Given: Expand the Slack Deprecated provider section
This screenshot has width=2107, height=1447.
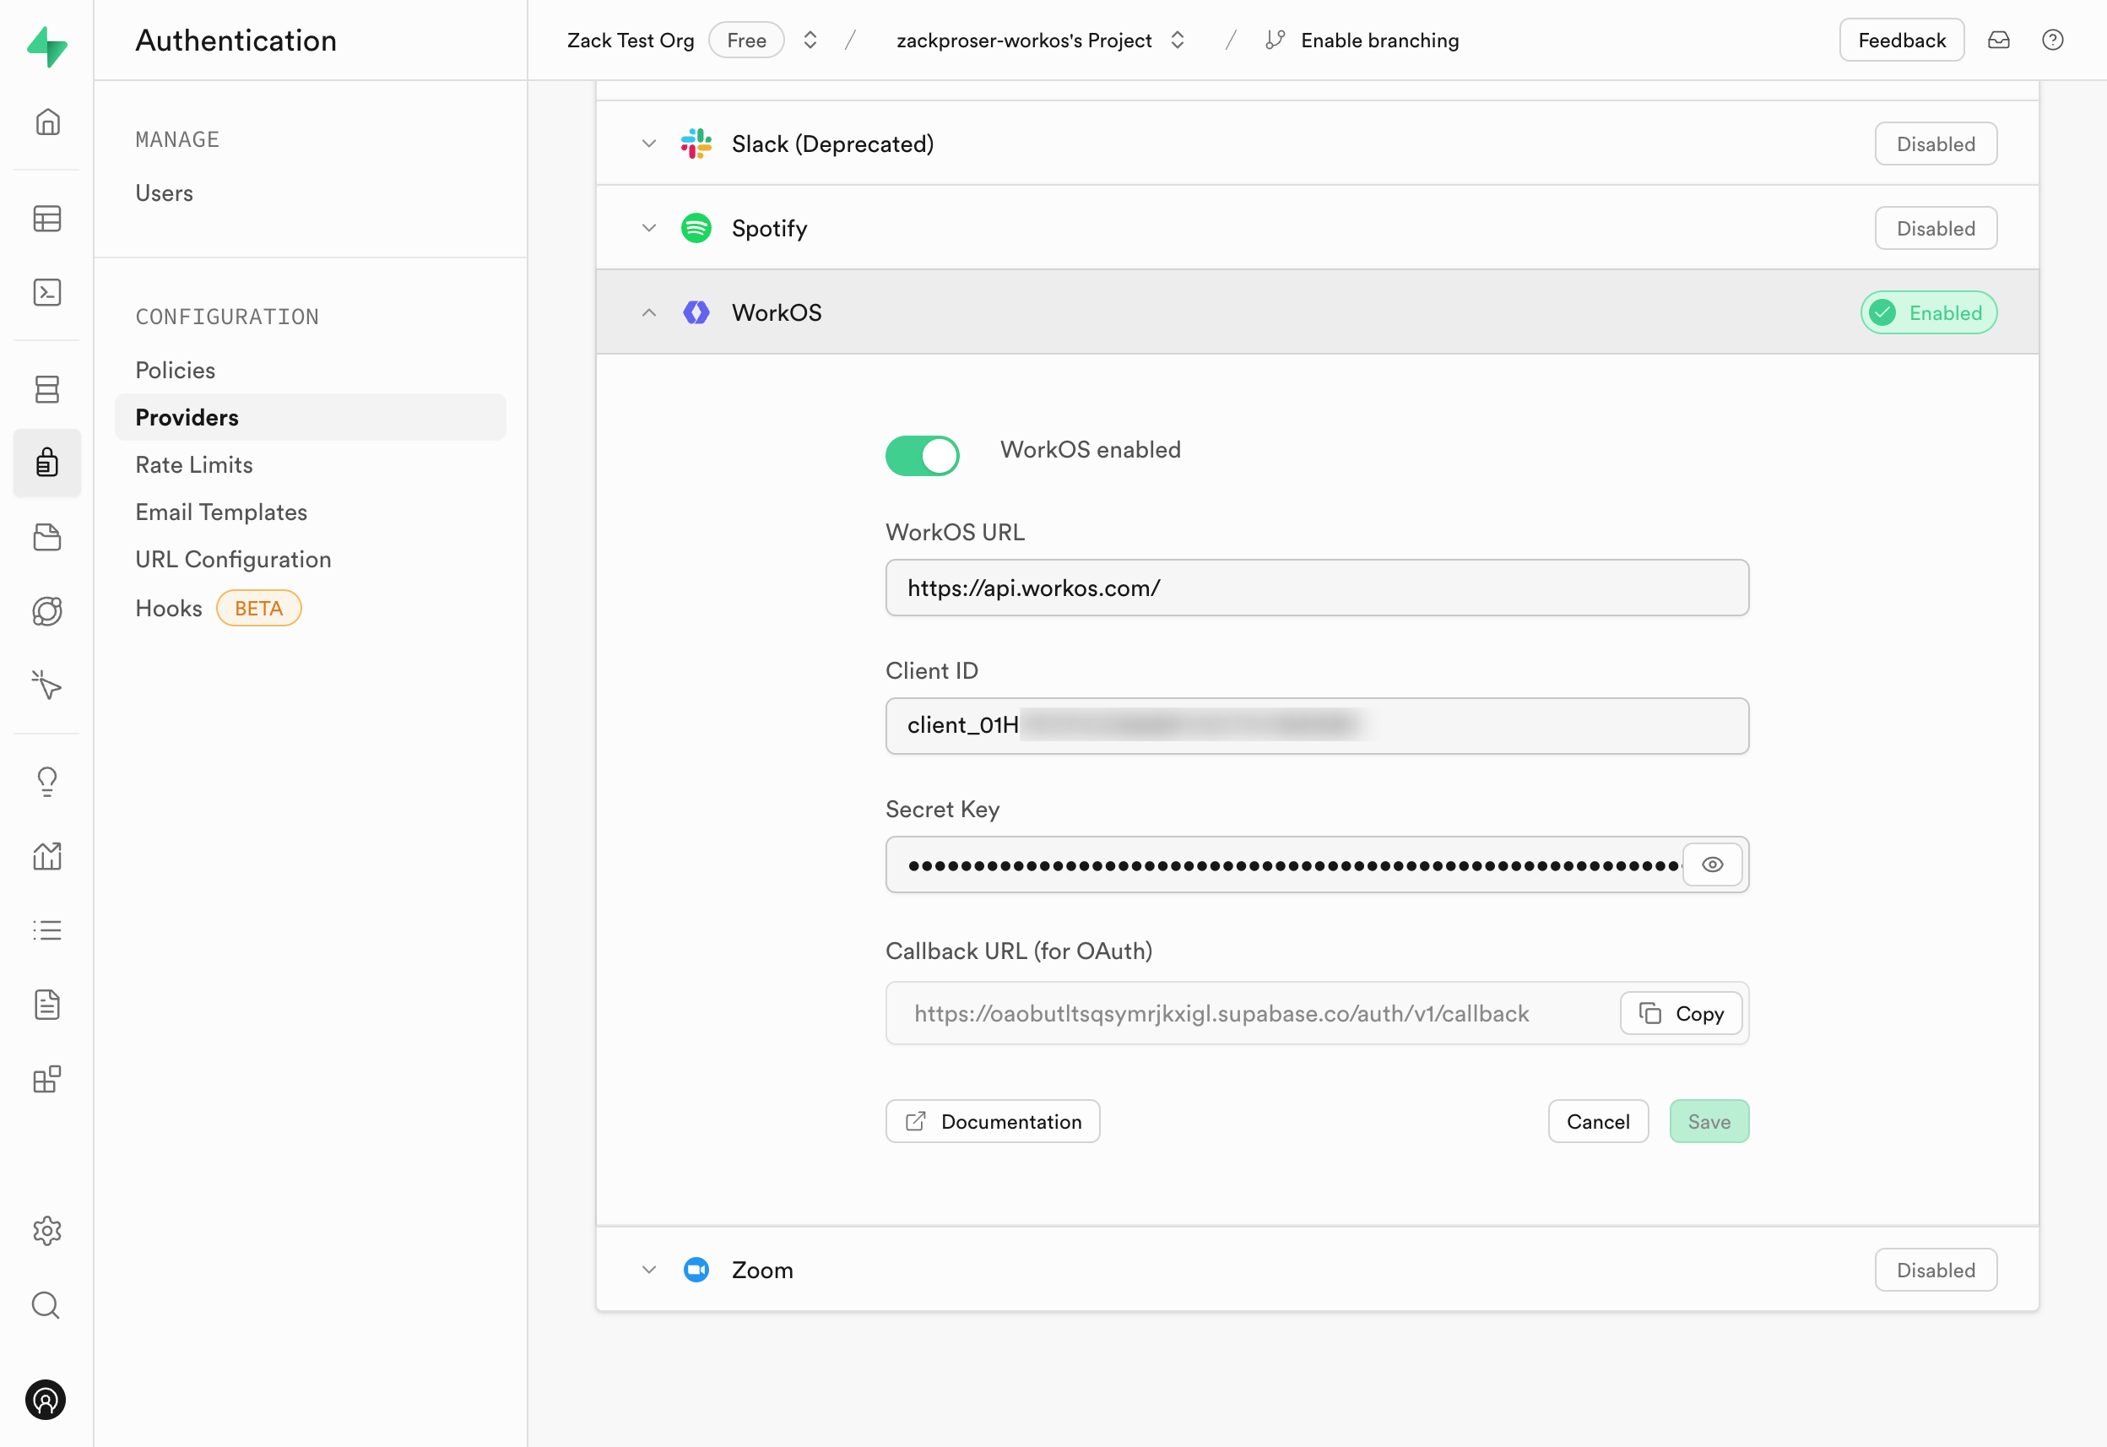Looking at the screenshot, I should pos(648,143).
